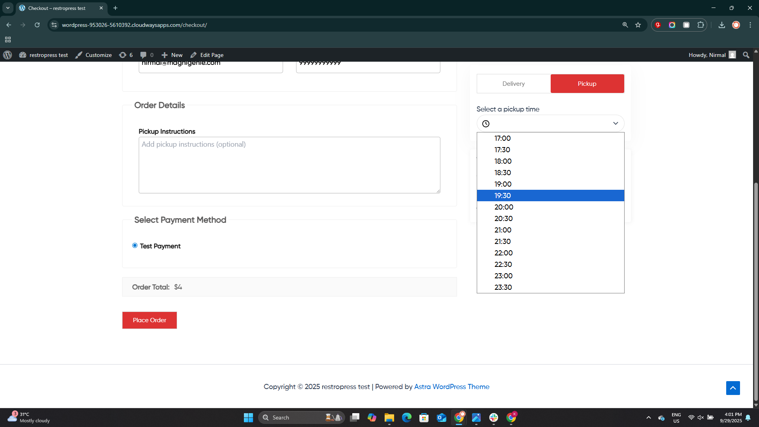This screenshot has height=427, width=759.
Task: Click the clock icon in the pickup time field
Action: [485, 123]
